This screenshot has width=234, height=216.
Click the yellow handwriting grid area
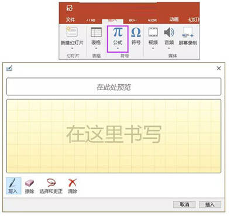pos(113,136)
